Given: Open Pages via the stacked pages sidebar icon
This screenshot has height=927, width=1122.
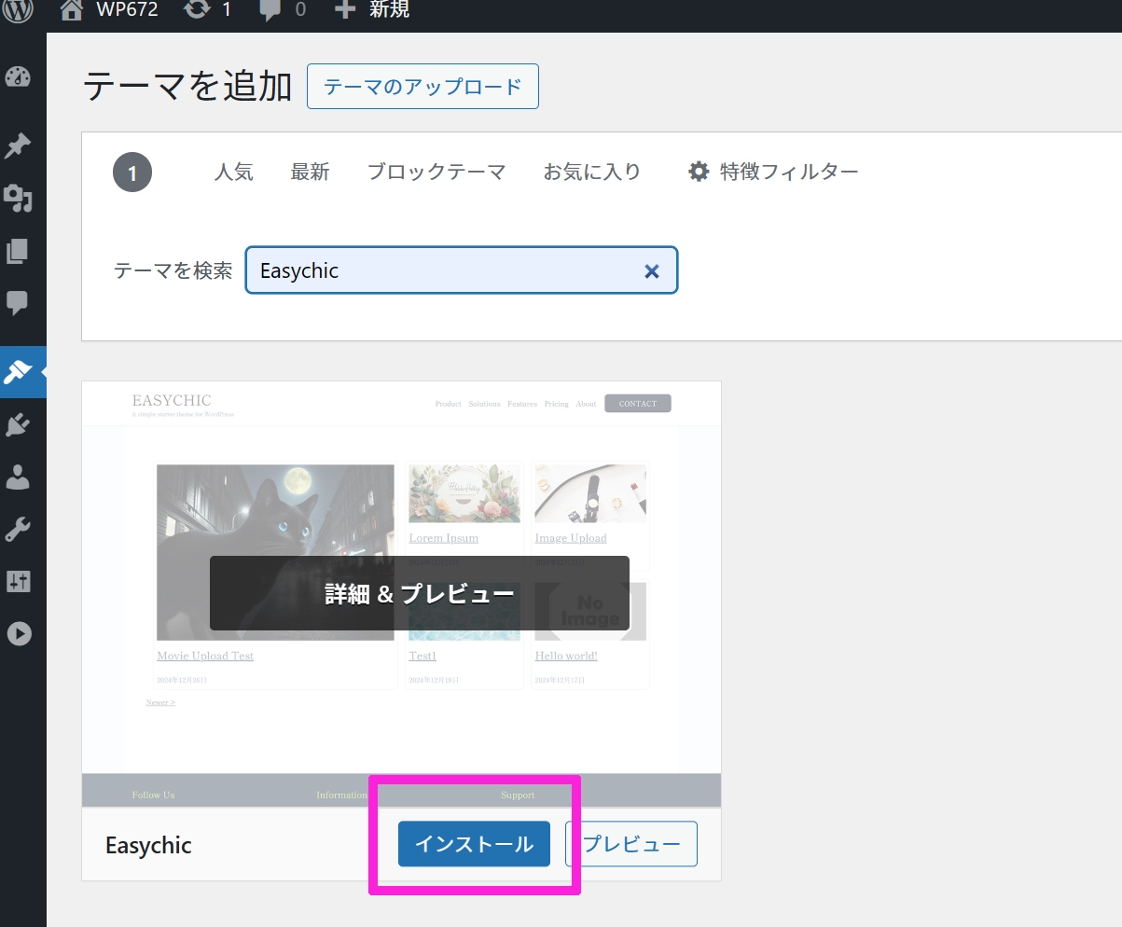Looking at the screenshot, I should 18,251.
